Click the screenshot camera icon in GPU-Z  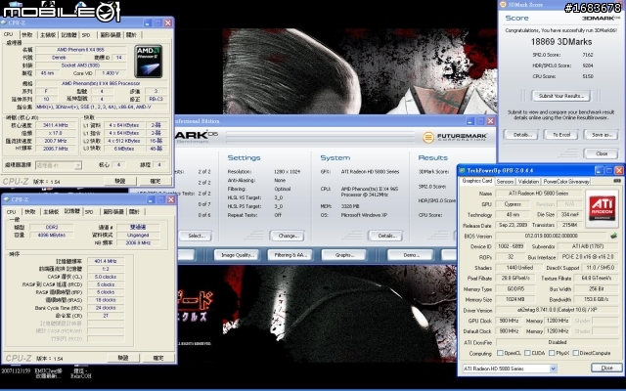pyautogui.click(x=617, y=181)
